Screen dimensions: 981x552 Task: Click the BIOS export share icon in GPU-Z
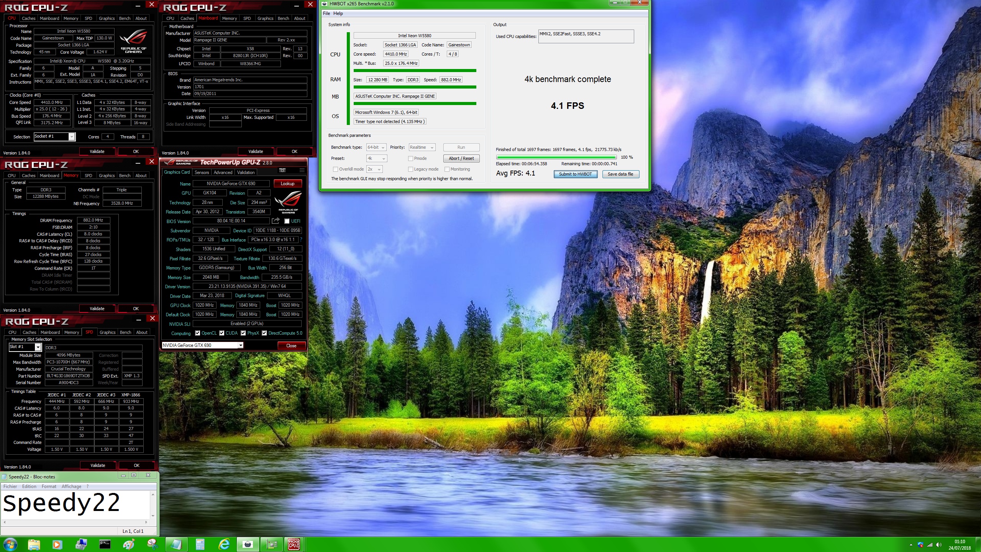coord(276,221)
